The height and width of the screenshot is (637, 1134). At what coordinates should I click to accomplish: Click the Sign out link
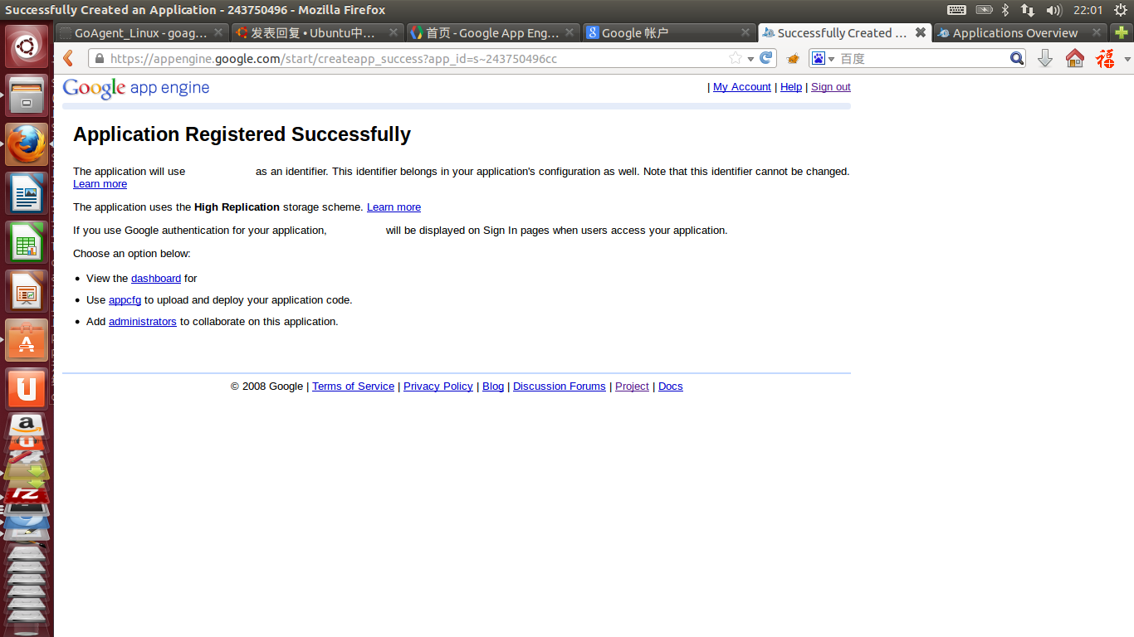(x=831, y=87)
